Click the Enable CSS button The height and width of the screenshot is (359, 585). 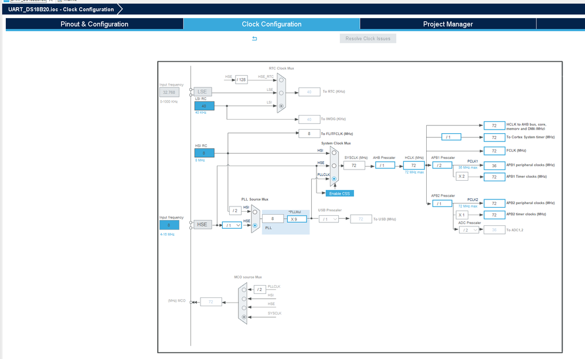point(339,194)
